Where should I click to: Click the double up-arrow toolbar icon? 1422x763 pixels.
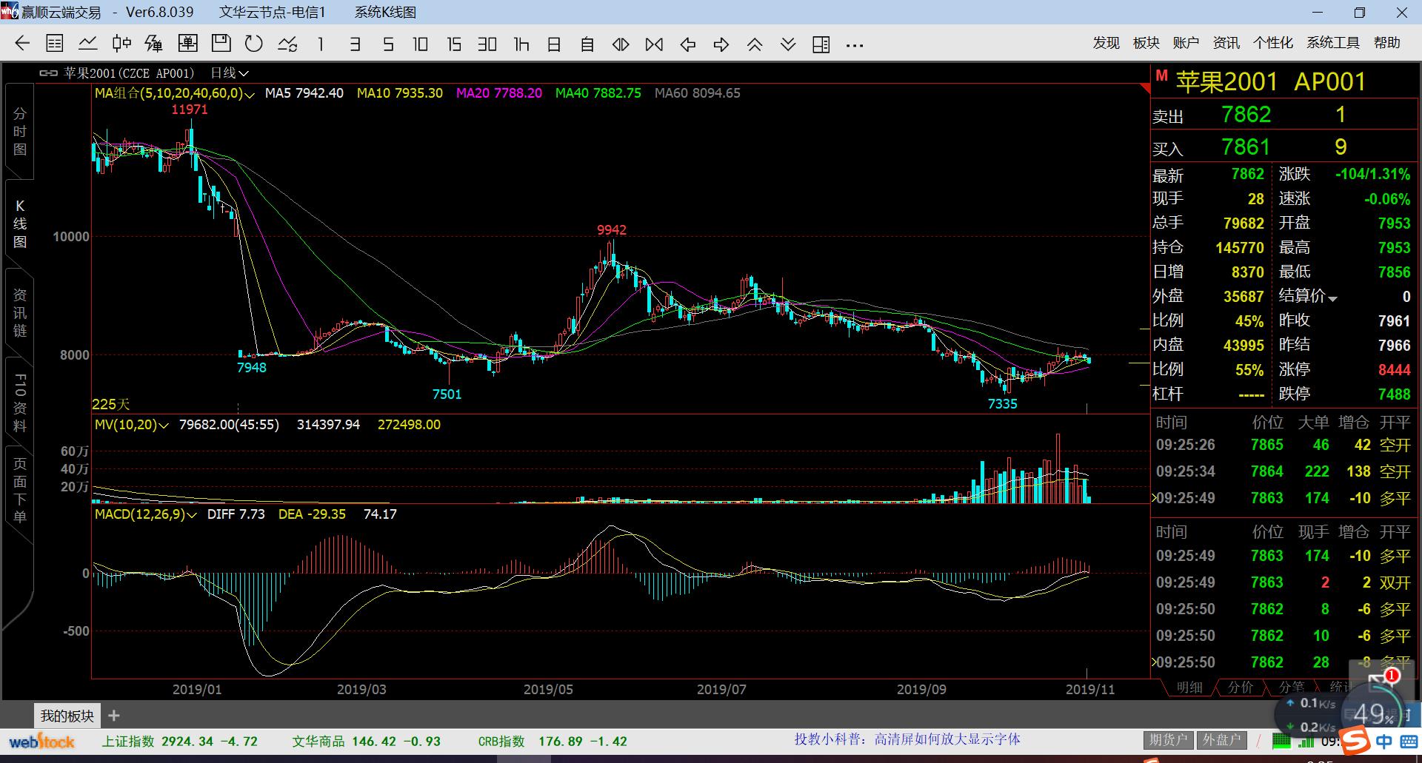[755, 44]
